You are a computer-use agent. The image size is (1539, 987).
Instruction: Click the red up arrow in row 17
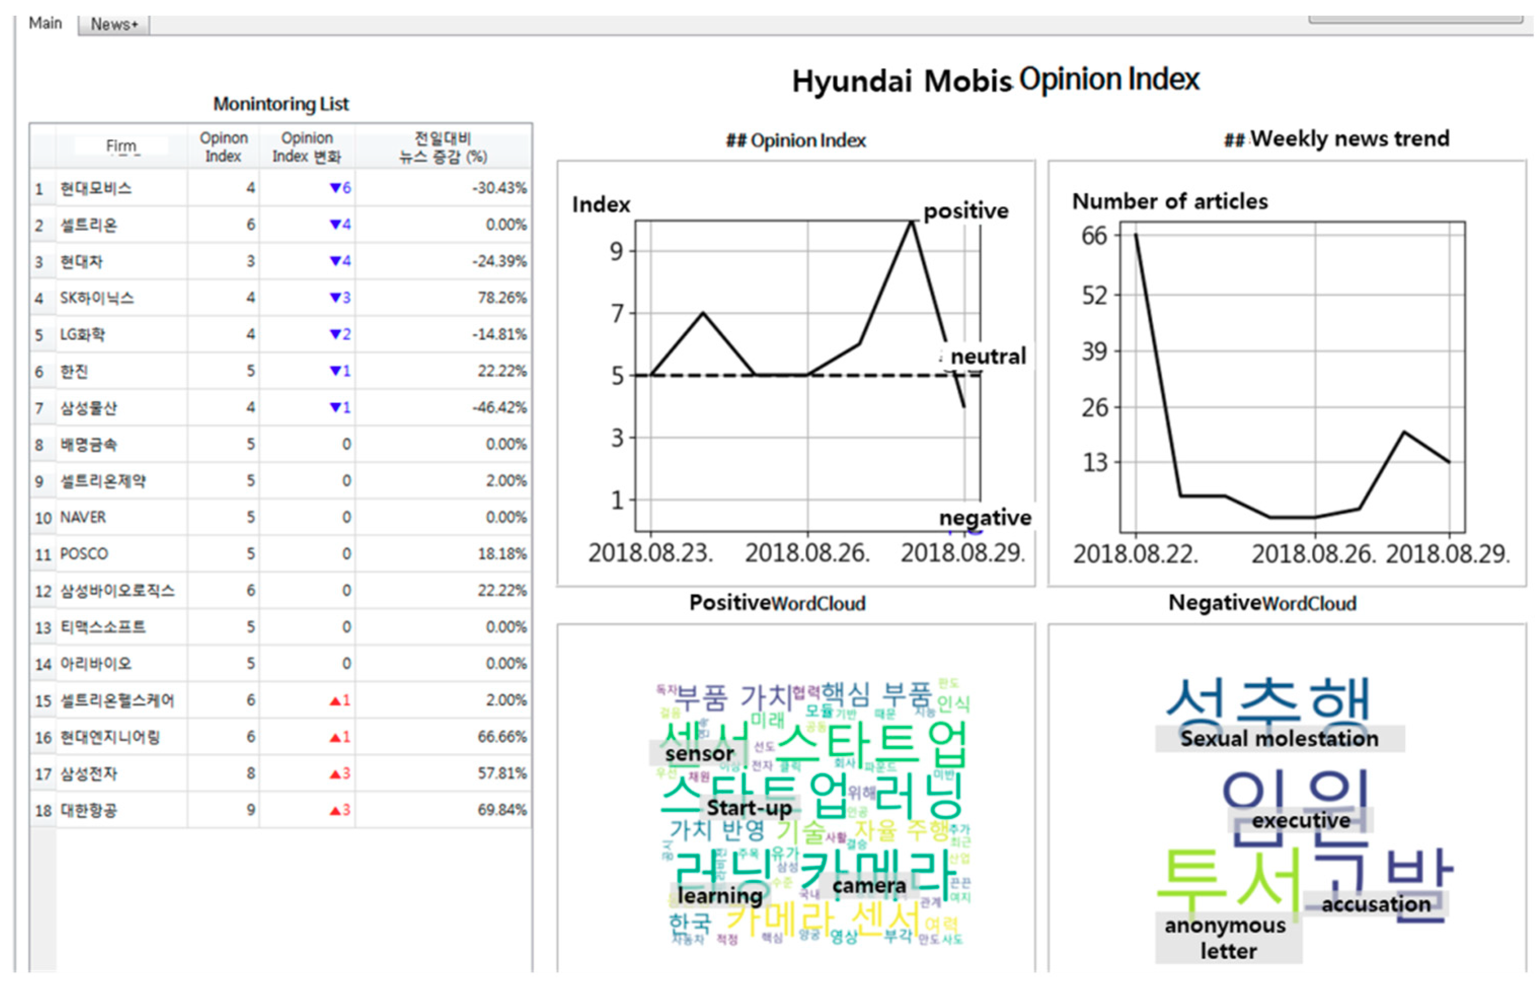tap(334, 775)
